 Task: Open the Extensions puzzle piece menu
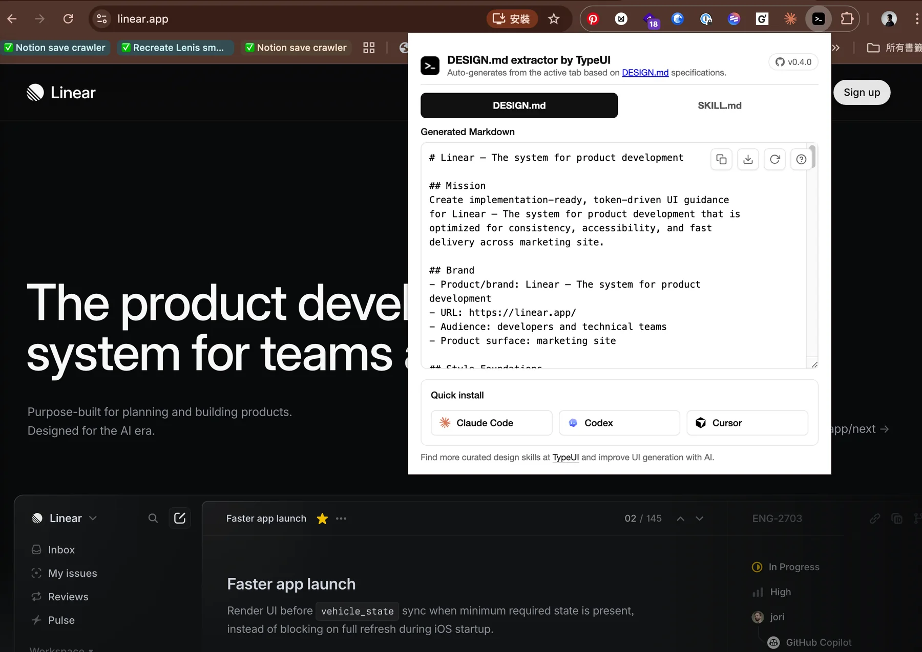847,19
